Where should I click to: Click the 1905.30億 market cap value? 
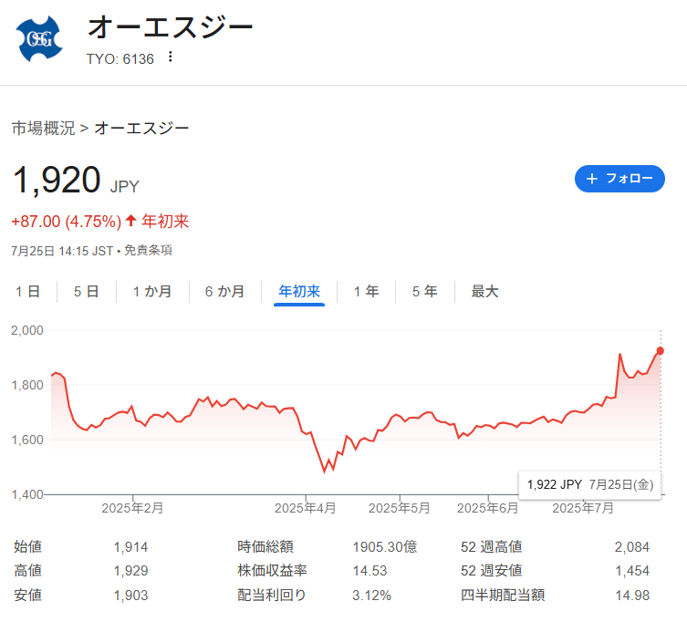pos(385,546)
